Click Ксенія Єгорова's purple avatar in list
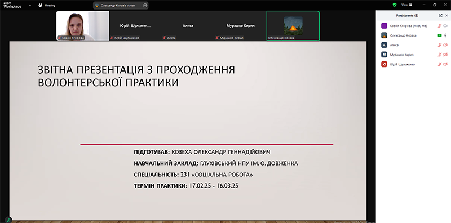This screenshot has width=451, height=223. [x=384, y=26]
